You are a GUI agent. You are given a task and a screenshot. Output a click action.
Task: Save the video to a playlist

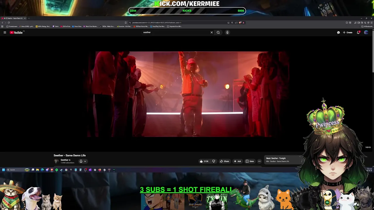(x=250, y=161)
